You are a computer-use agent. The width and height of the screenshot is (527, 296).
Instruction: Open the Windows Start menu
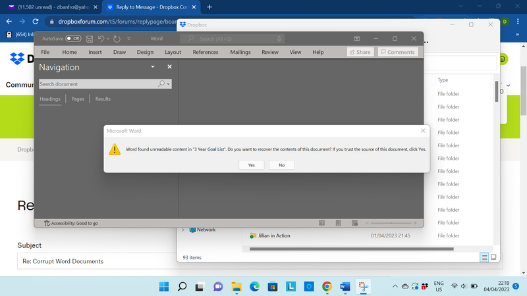pyautogui.click(x=164, y=287)
